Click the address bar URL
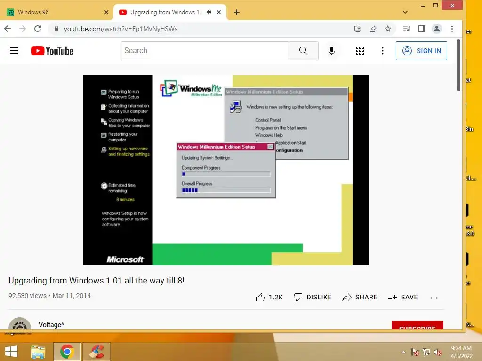Image resolution: width=482 pixels, height=361 pixels. (120, 29)
